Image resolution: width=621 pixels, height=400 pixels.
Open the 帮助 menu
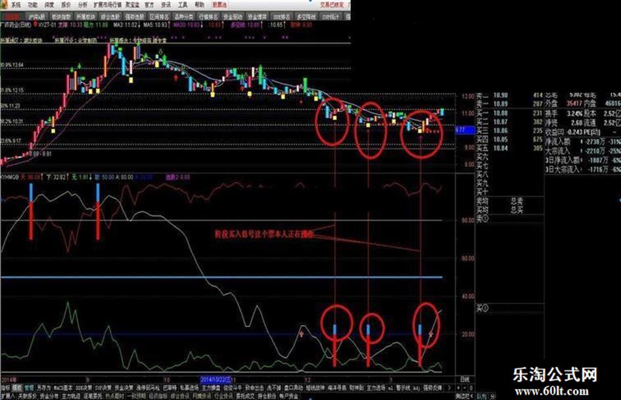200,5
